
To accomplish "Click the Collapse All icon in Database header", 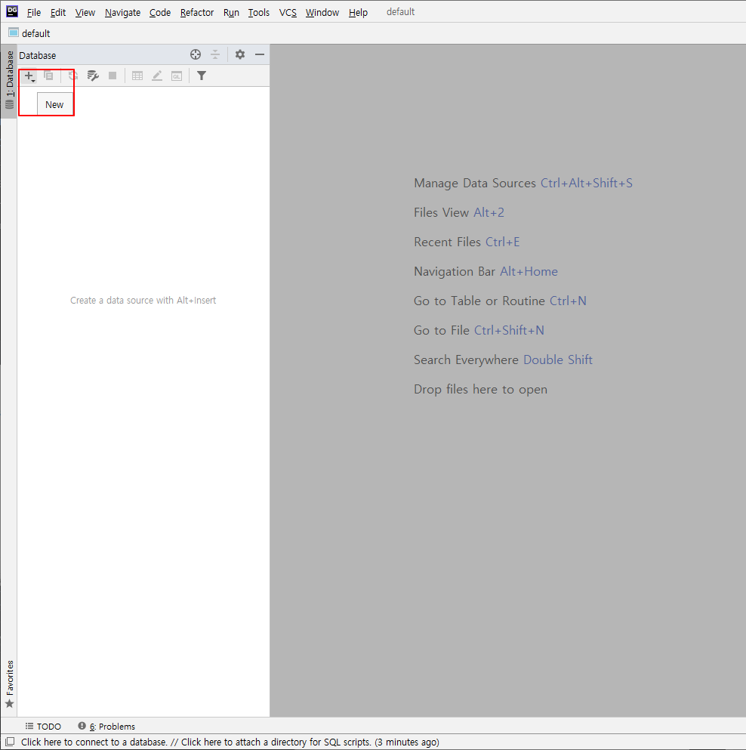I will point(215,54).
